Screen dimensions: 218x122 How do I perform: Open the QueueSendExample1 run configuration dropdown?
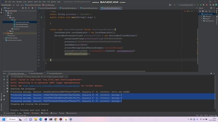186,5
